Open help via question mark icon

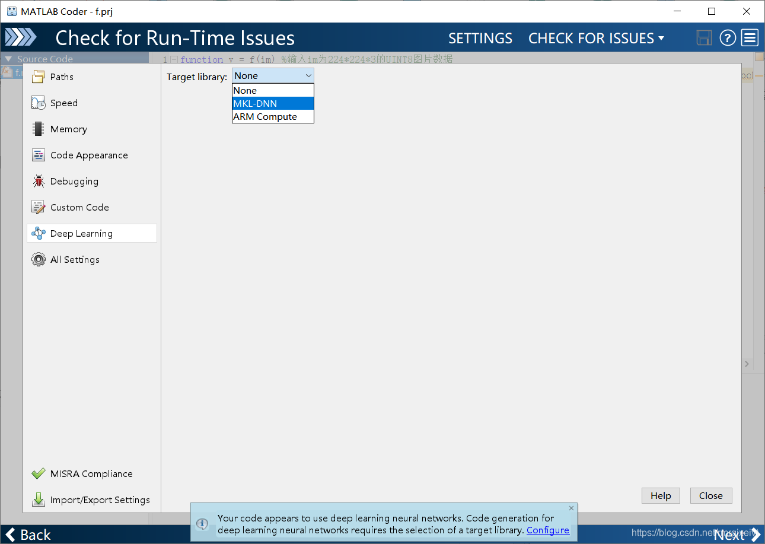click(728, 38)
